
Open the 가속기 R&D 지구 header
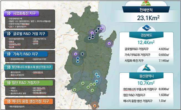26,54
